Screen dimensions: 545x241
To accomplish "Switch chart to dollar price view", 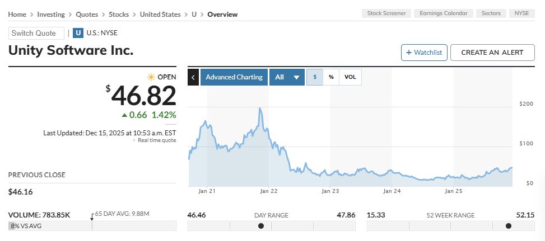I will pos(315,77).
